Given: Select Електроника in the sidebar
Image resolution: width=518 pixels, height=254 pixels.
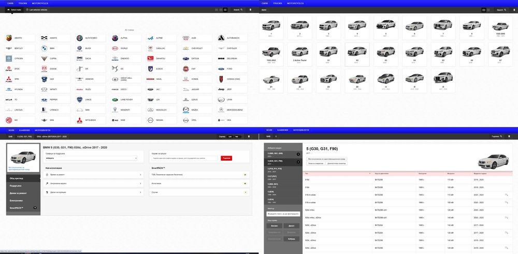Looking at the screenshot, I should coord(23,201).
